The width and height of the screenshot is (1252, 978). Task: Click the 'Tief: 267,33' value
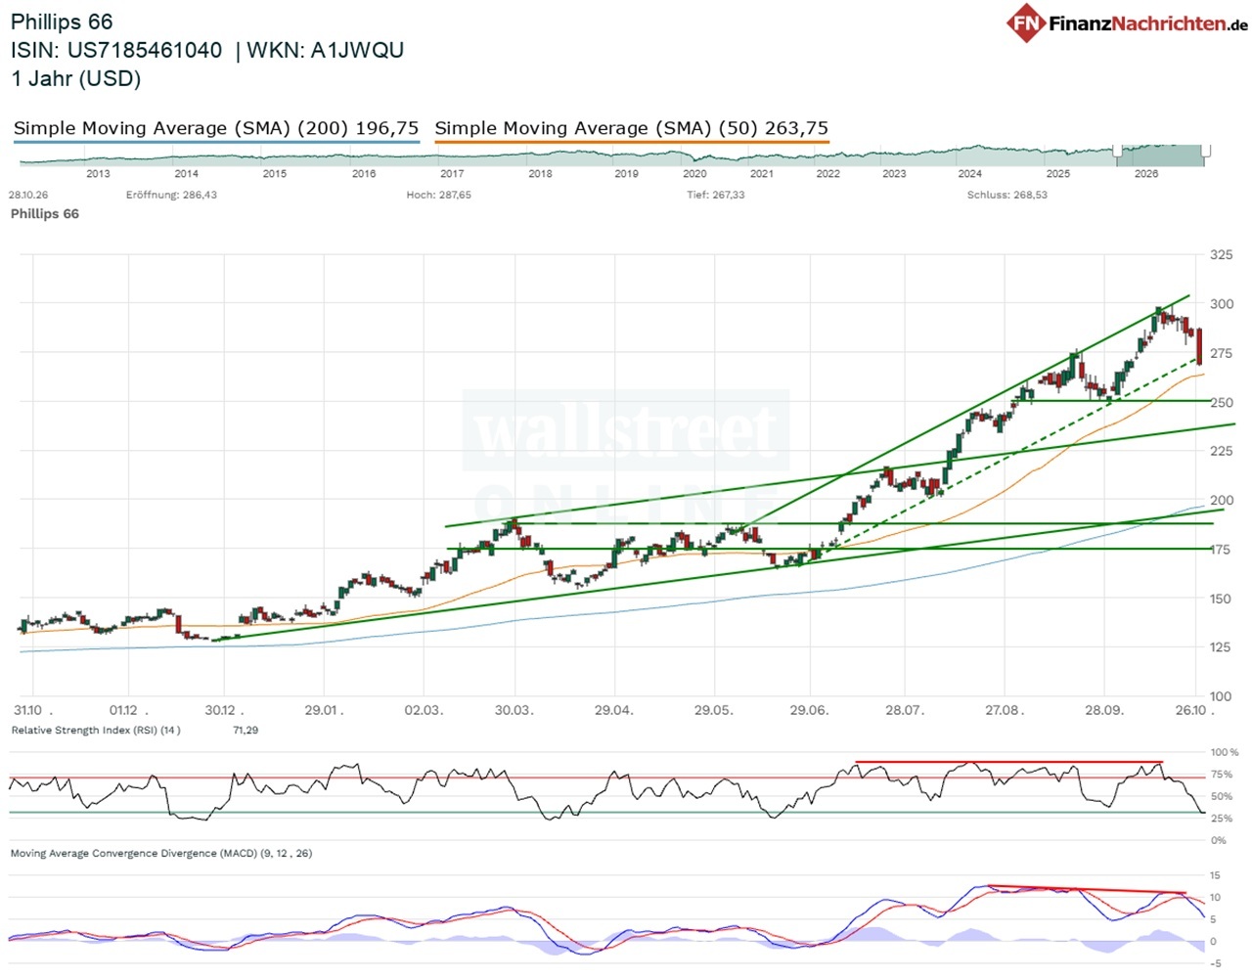click(x=716, y=195)
